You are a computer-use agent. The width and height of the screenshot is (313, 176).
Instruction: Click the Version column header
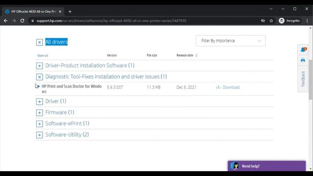[112, 55]
